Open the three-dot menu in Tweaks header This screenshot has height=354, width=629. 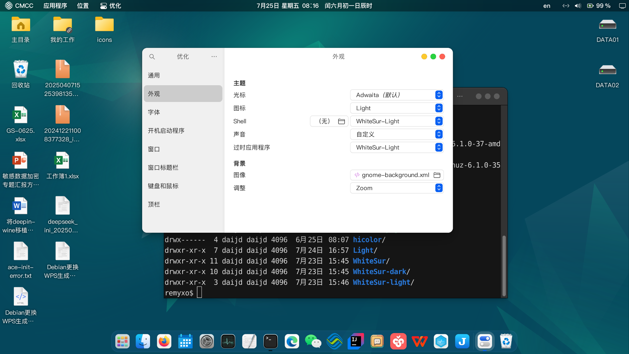(x=214, y=57)
